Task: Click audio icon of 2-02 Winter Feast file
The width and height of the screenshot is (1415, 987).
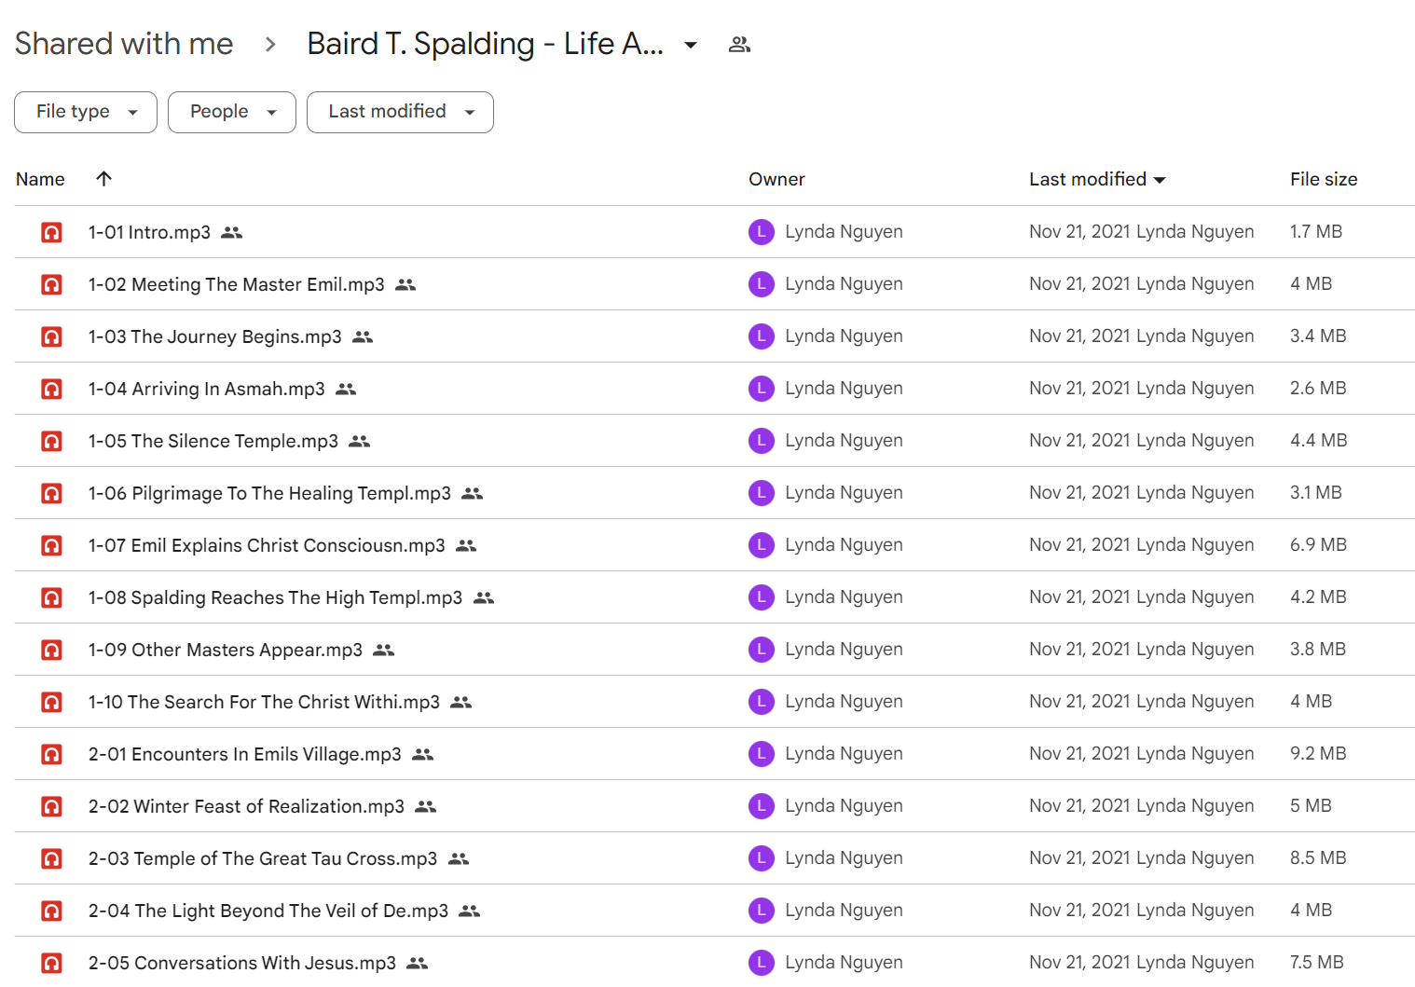Action: click(x=52, y=806)
